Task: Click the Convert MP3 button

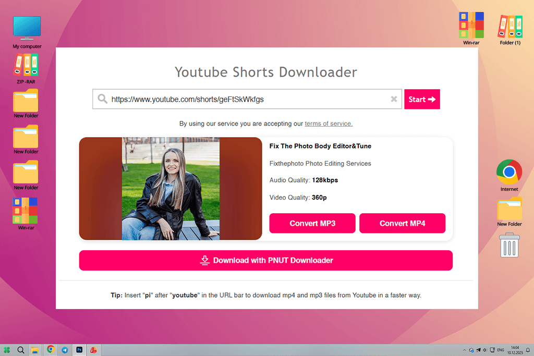Action: tap(312, 223)
